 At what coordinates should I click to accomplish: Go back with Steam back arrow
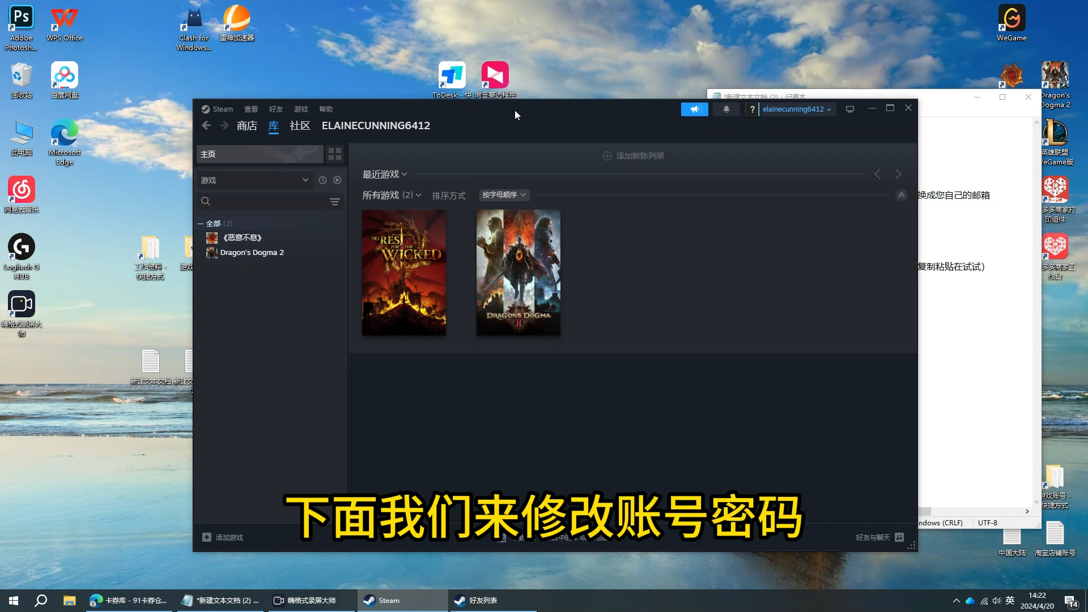(206, 125)
